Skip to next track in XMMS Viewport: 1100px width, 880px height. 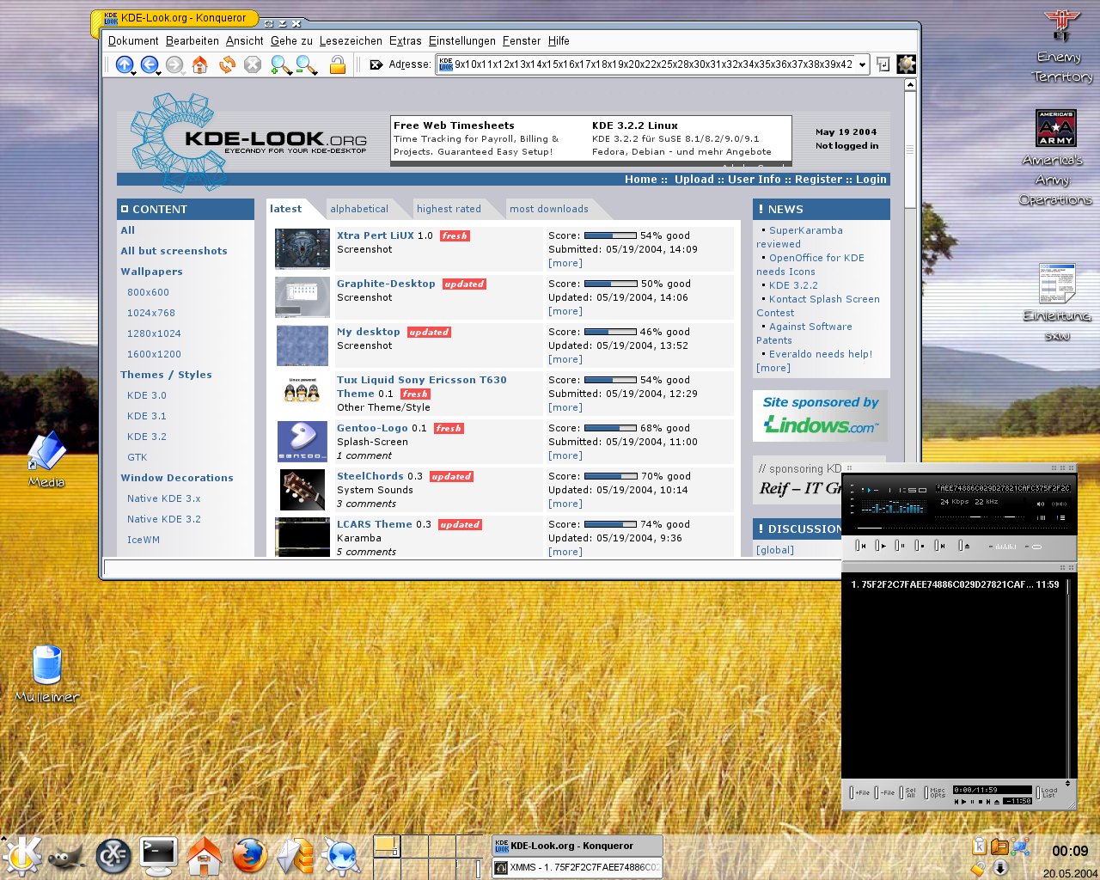tap(940, 546)
